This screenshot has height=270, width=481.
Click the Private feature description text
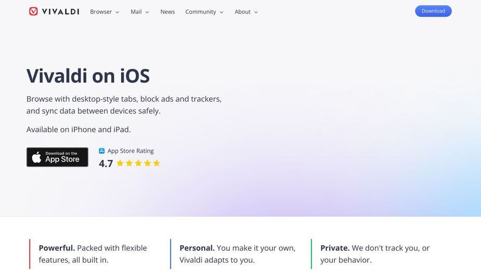(375, 254)
